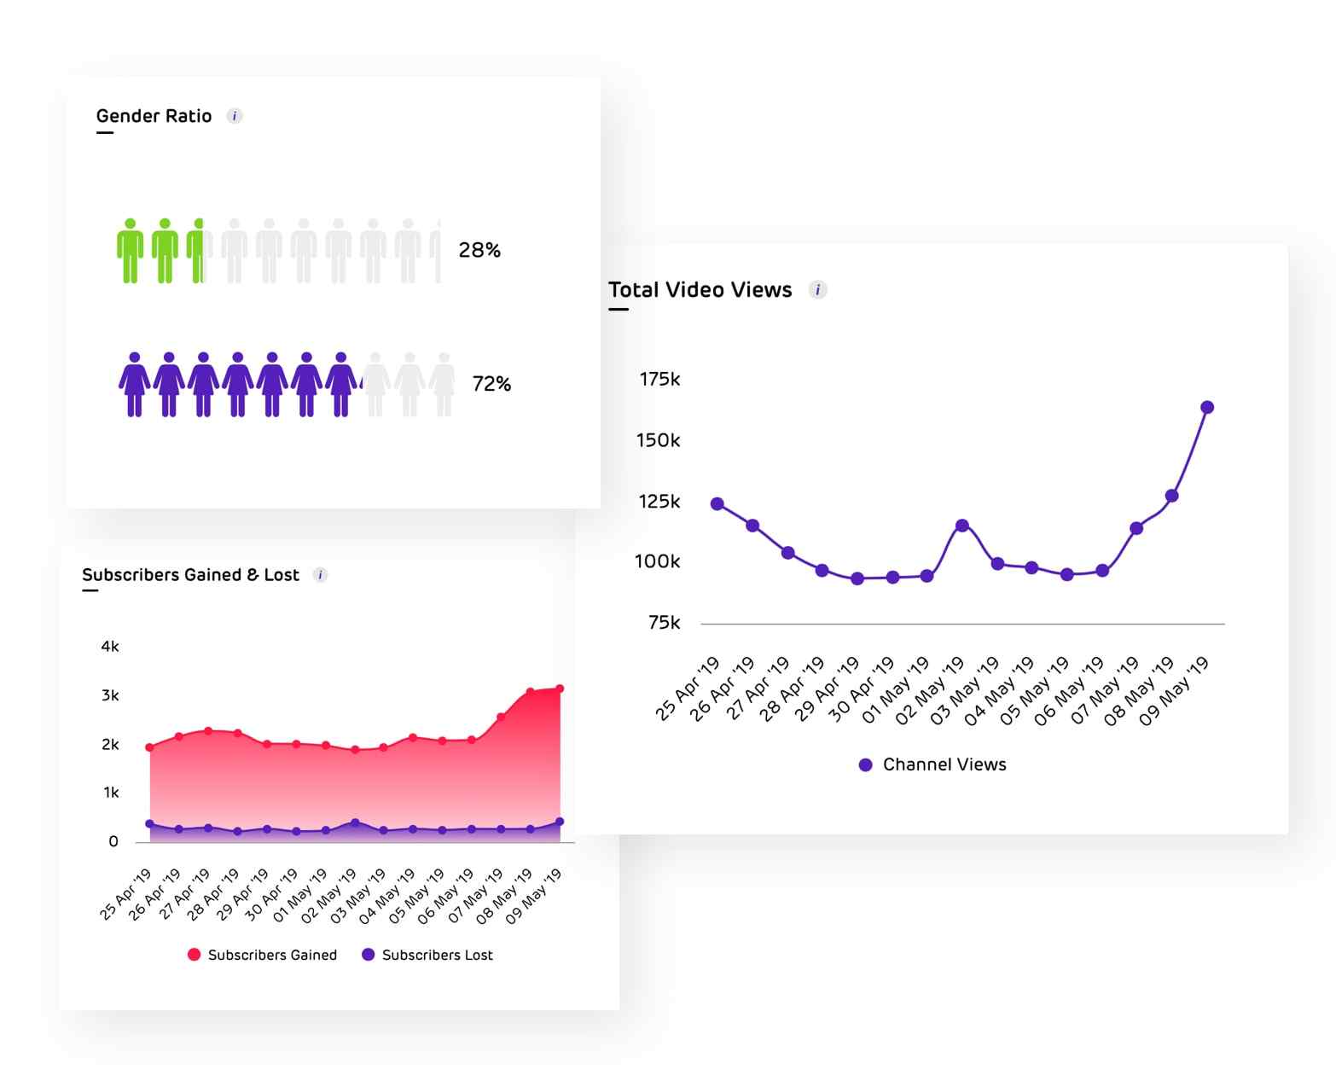This screenshot has height=1075, width=1336.
Task: Click the info icon beside Gender Ratio
Action: (x=235, y=116)
